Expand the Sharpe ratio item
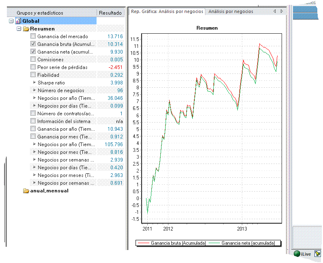The height and width of the screenshot is (263, 323). point(34,83)
